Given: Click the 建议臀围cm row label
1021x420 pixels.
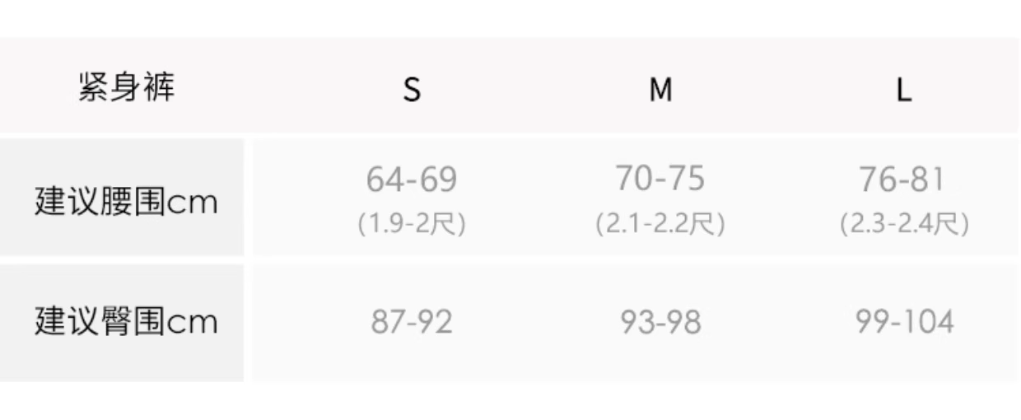Looking at the screenshot, I should pyautogui.click(x=126, y=321).
